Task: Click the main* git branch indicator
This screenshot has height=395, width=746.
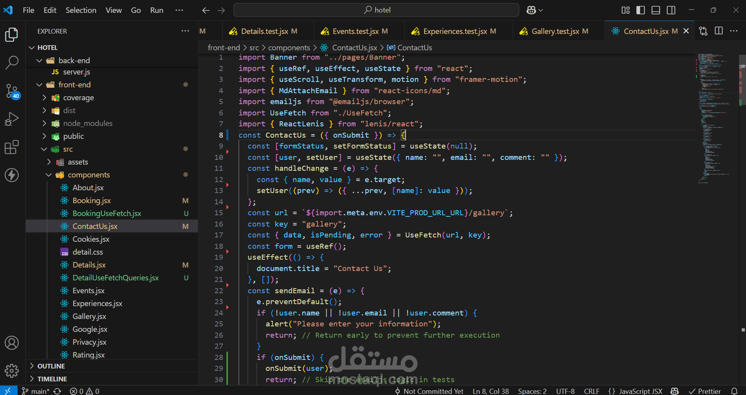Action: coord(36,391)
